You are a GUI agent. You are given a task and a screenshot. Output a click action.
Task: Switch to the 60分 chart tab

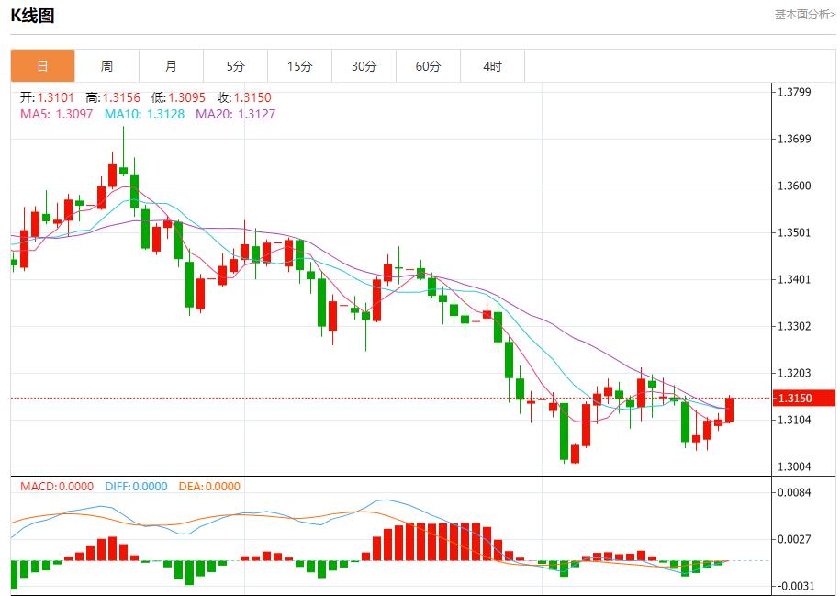[428, 66]
